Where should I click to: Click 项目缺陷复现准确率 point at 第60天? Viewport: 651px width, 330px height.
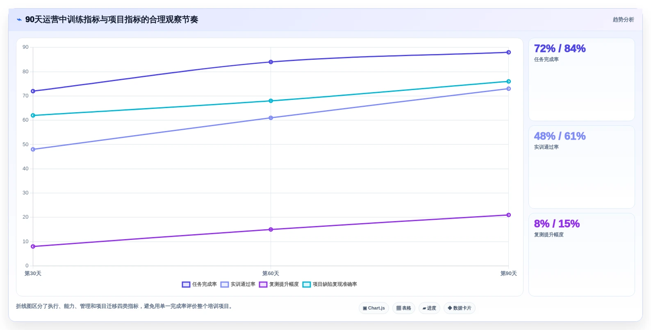coord(271,101)
